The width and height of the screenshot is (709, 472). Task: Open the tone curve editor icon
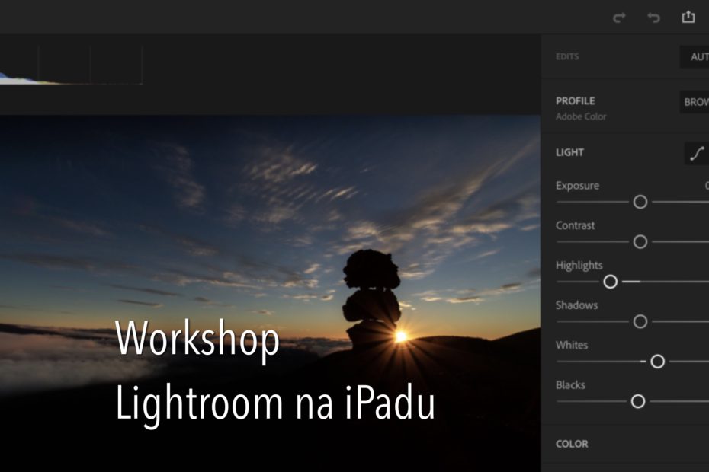[695, 153]
